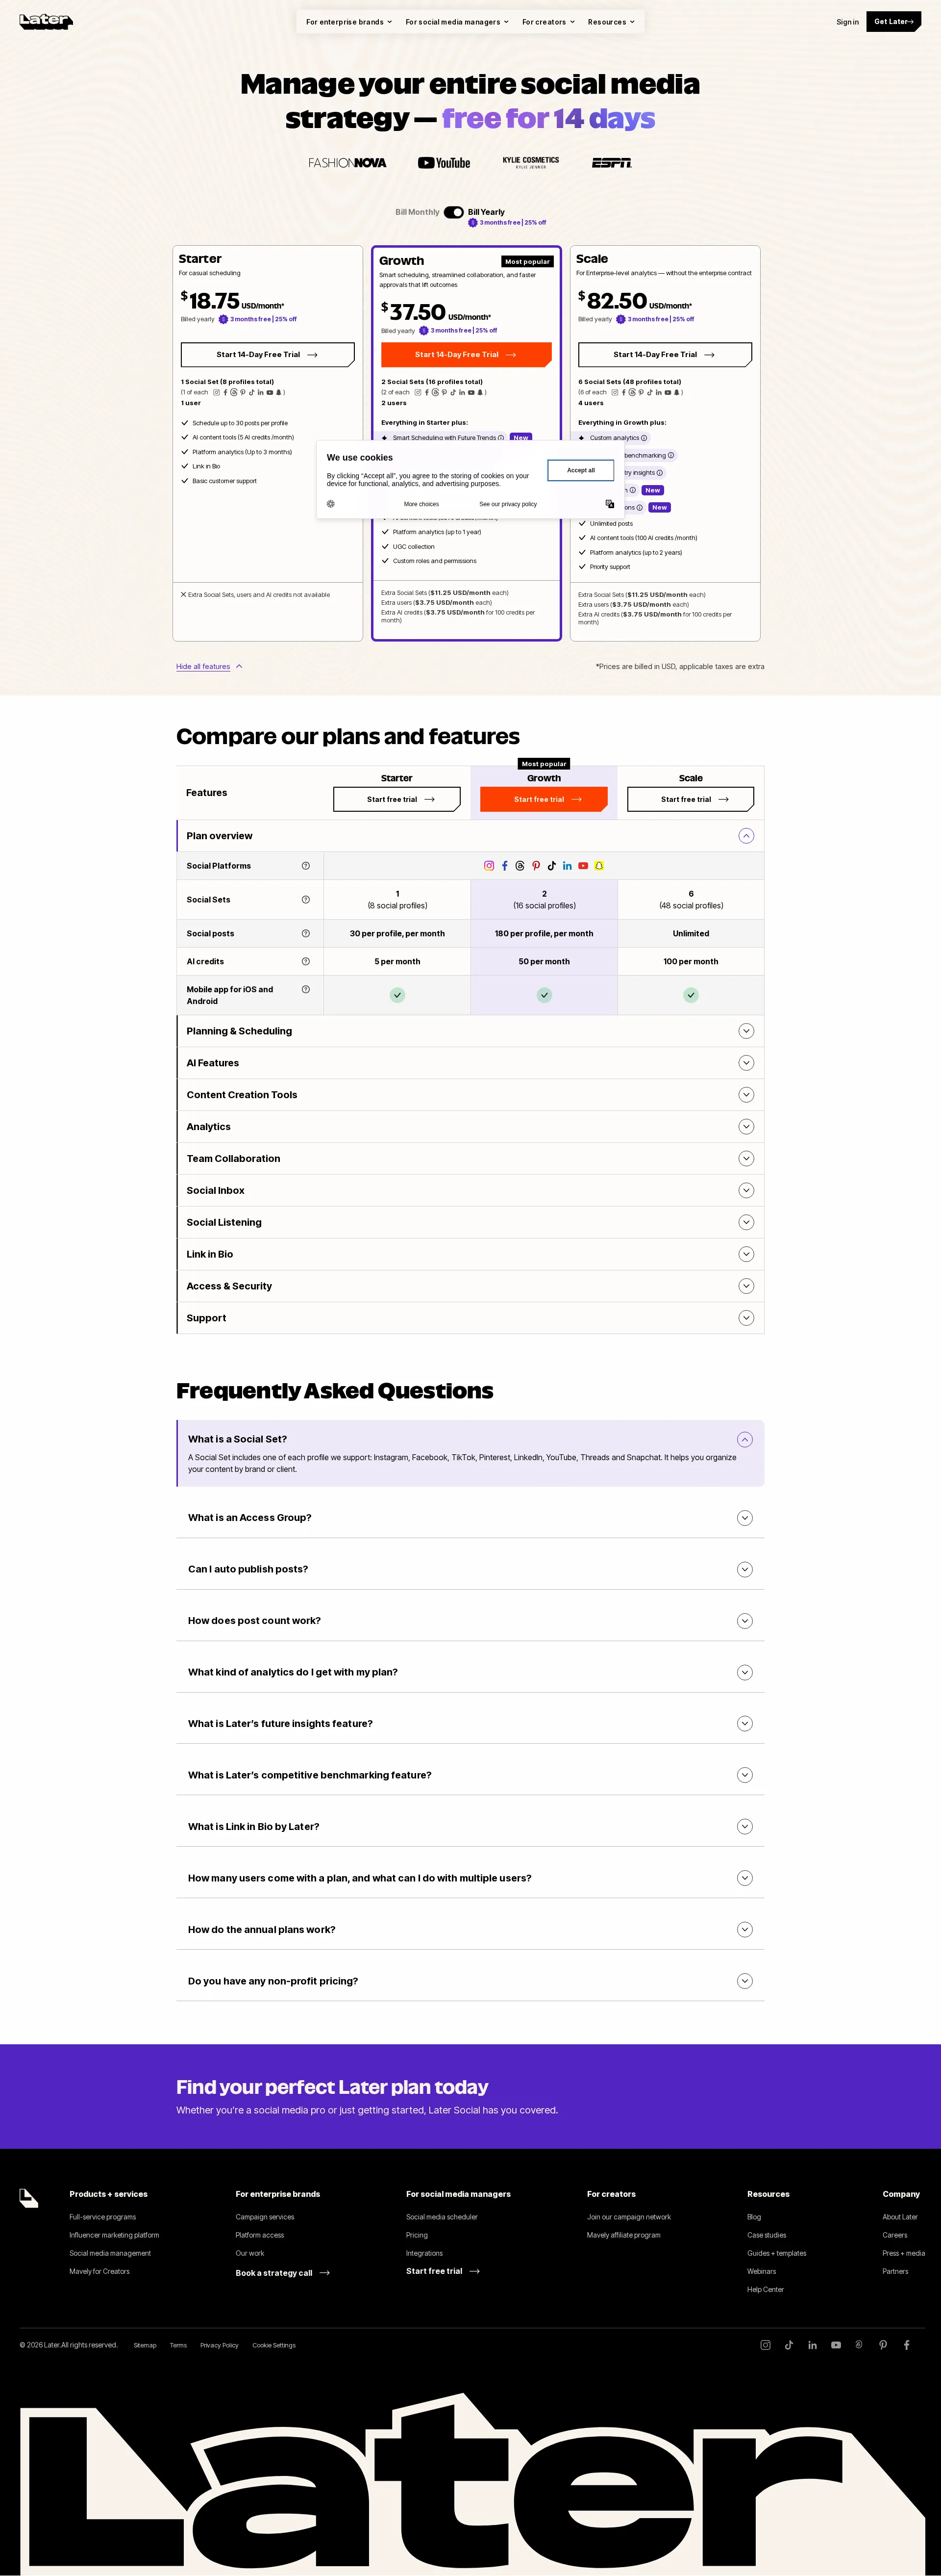Collapse the Plan overview section

tap(746, 835)
